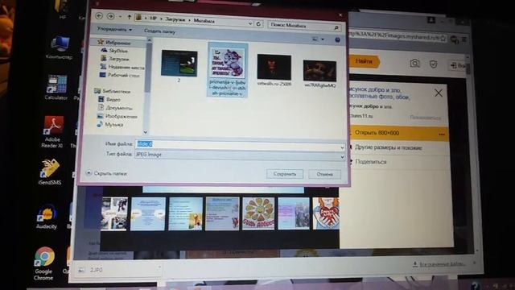Select the last file thumbnail ending in MQ
Viewport: 515px width, 290px height.
pos(319,73)
